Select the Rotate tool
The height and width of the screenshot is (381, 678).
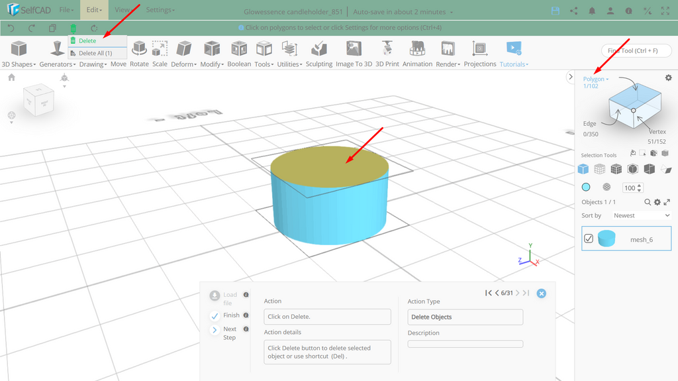139,54
